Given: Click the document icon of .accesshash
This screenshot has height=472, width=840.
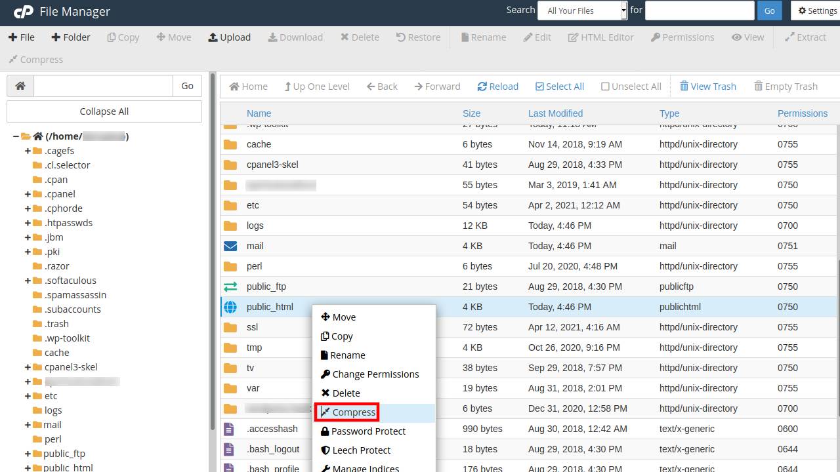Looking at the screenshot, I should [x=229, y=429].
